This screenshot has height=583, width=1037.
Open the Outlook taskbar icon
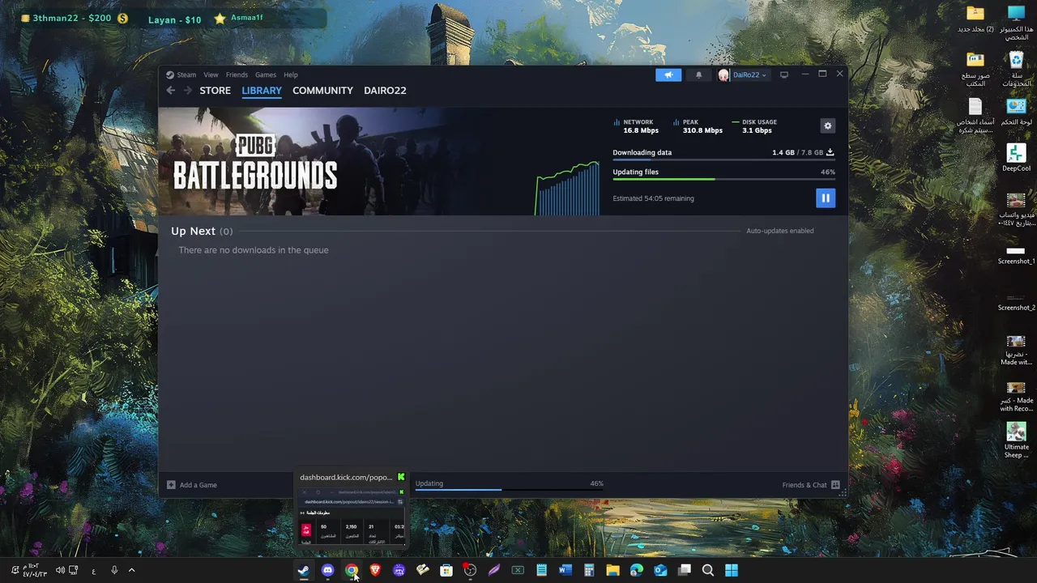tap(660, 570)
